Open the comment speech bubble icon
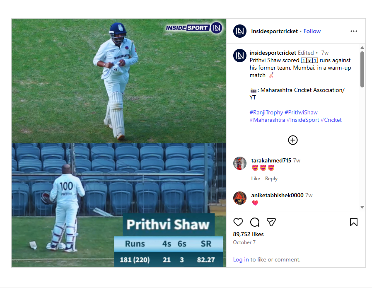The height and width of the screenshot is (305, 372). pos(255,222)
